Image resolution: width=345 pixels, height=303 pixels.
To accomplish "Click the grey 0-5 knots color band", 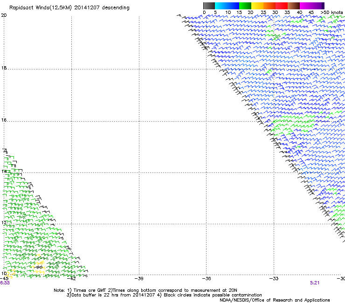I will (209, 6).
